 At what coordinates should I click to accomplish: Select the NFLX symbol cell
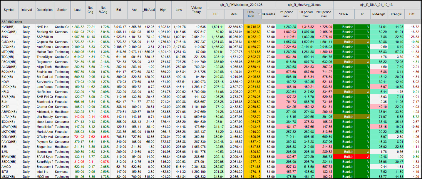point(9,92)
